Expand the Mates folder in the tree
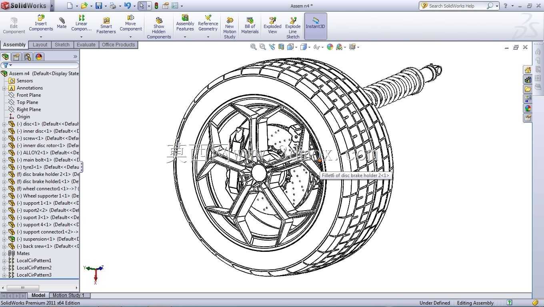 pos(4,253)
